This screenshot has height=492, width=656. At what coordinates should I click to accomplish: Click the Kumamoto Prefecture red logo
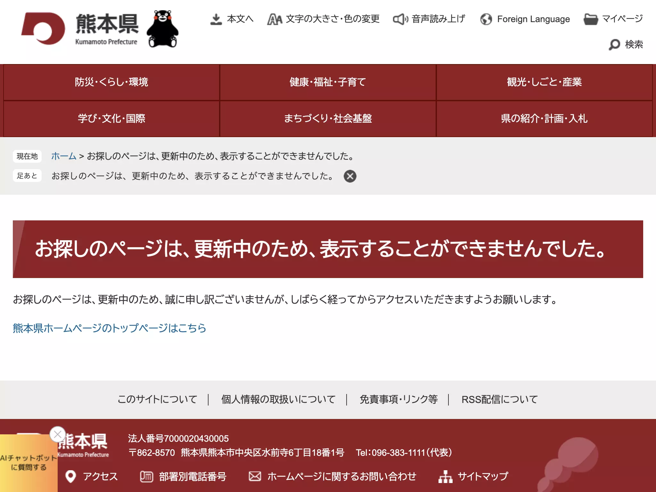(43, 29)
